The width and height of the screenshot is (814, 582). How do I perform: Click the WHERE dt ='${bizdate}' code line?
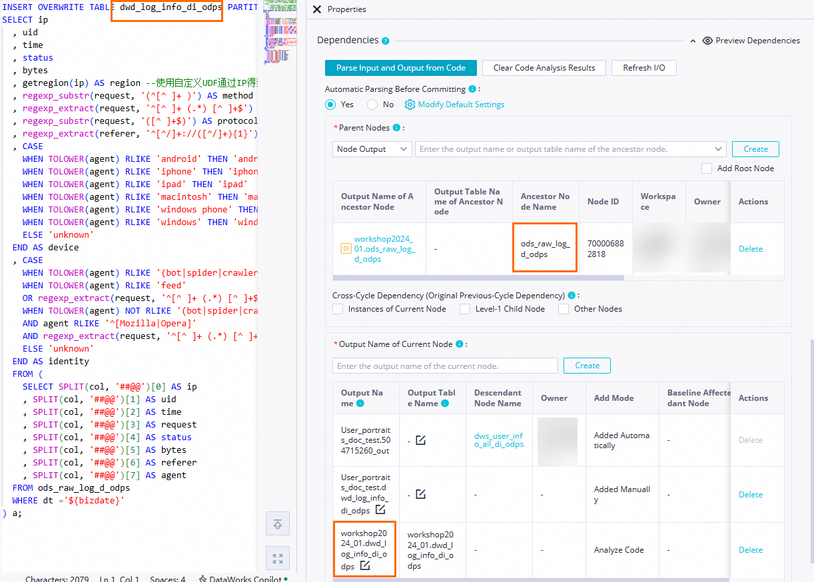tap(69, 501)
